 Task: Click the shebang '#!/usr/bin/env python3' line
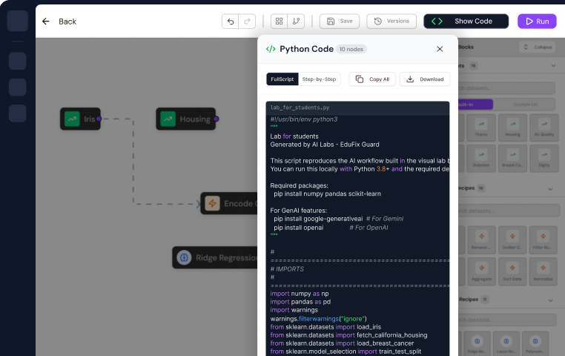(x=304, y=119)
